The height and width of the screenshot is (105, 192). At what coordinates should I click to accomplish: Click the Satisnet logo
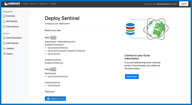tap(12, 4)
